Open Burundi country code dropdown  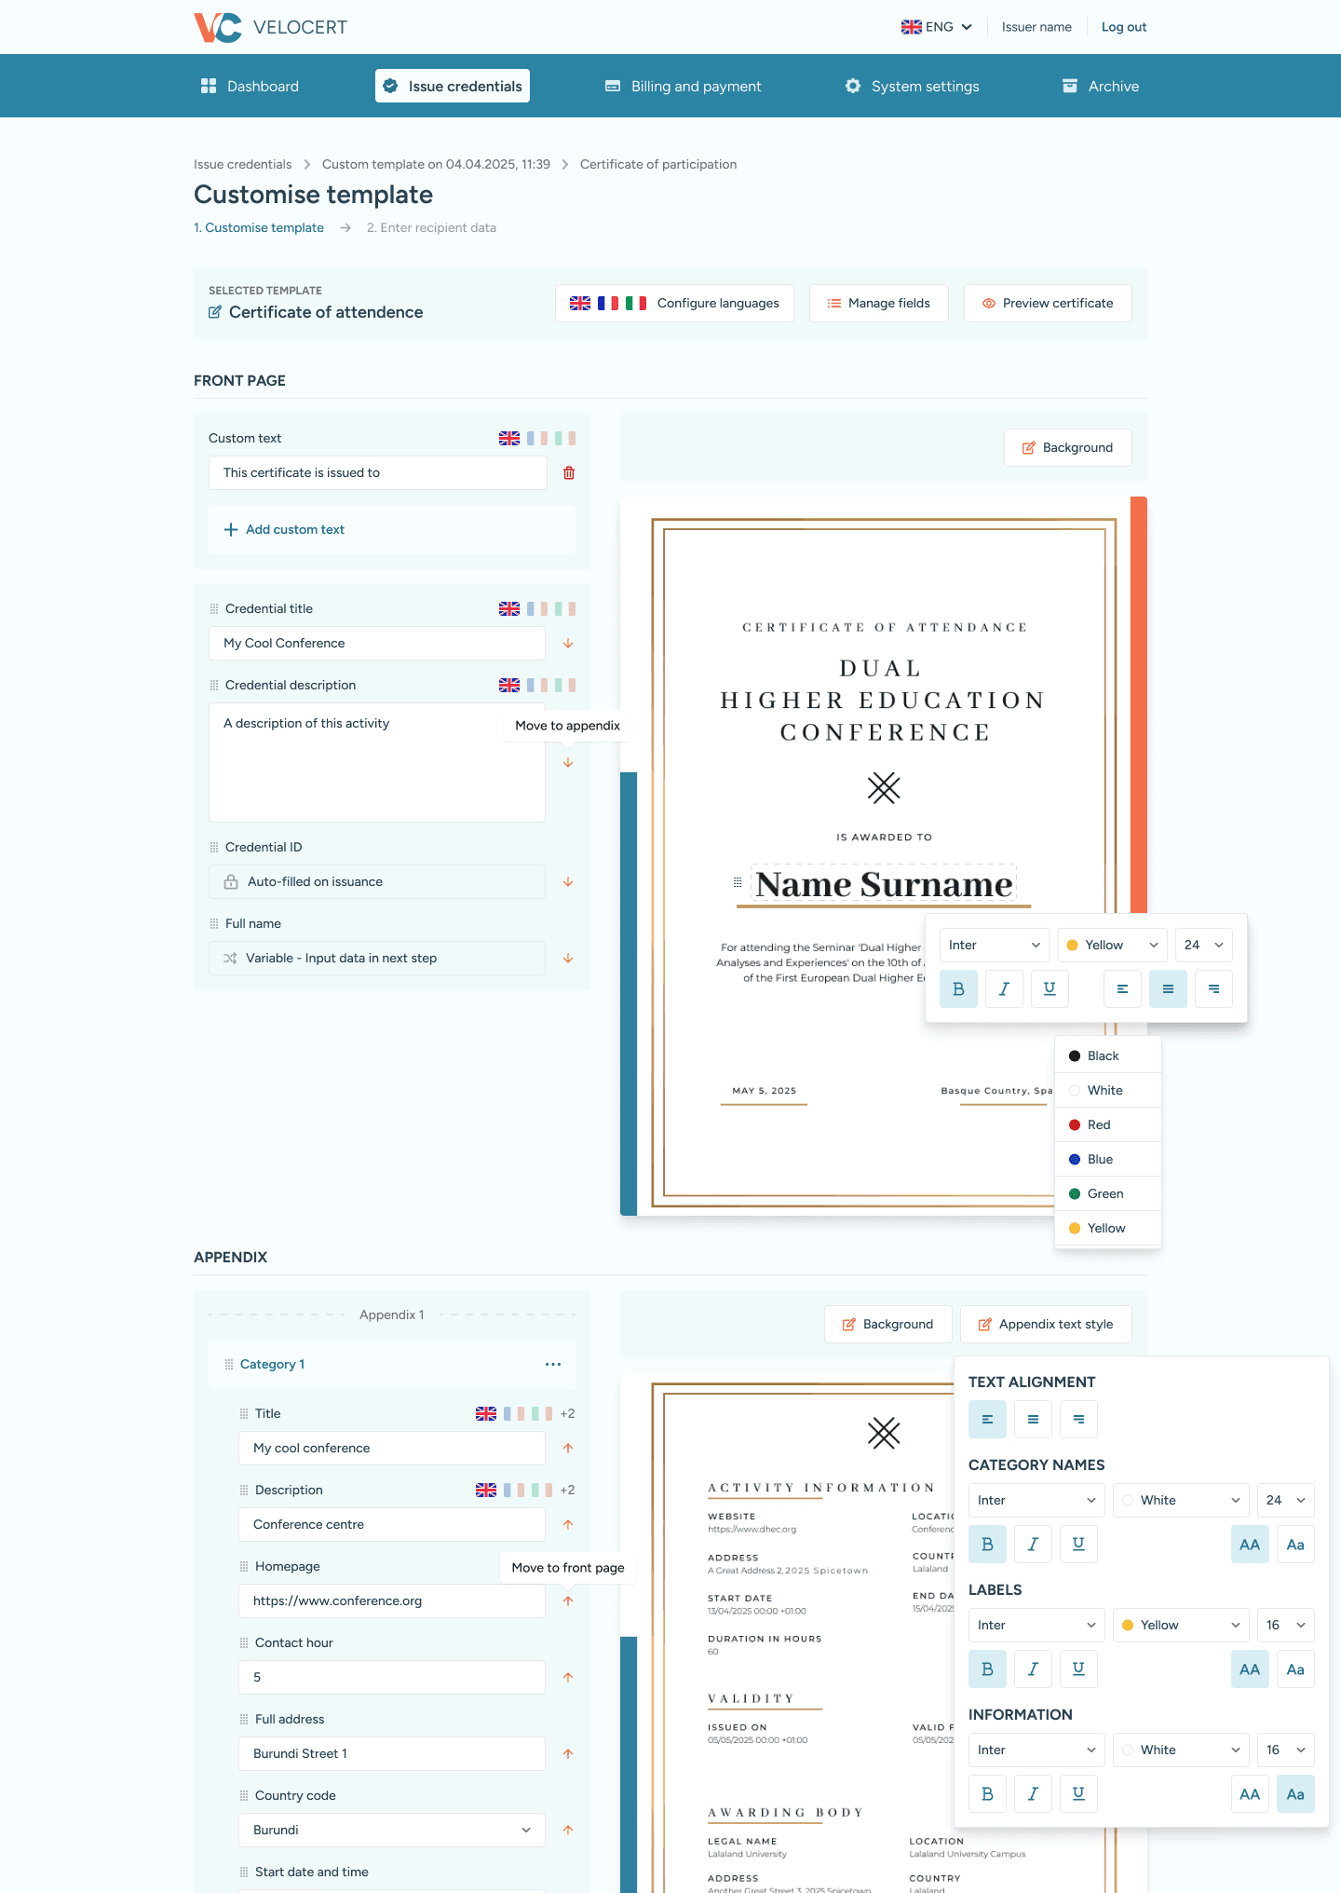tap(392, 1830)
